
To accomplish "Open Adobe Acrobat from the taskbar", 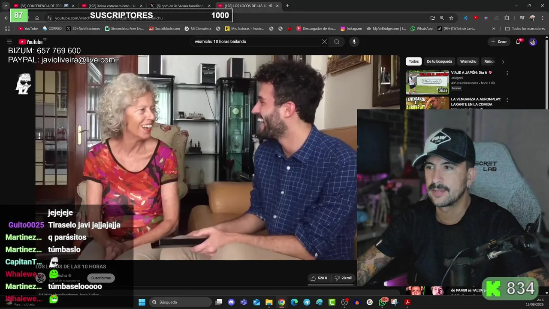I will (407, 302).
